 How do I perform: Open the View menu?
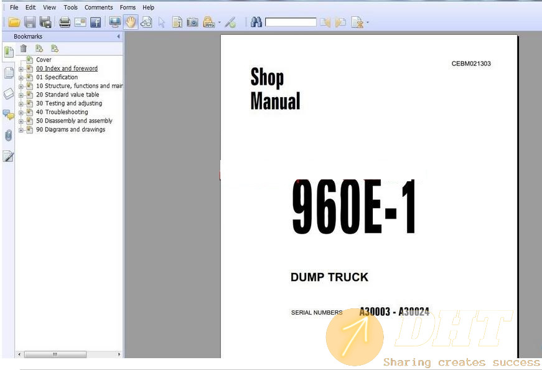coord(49,7)
